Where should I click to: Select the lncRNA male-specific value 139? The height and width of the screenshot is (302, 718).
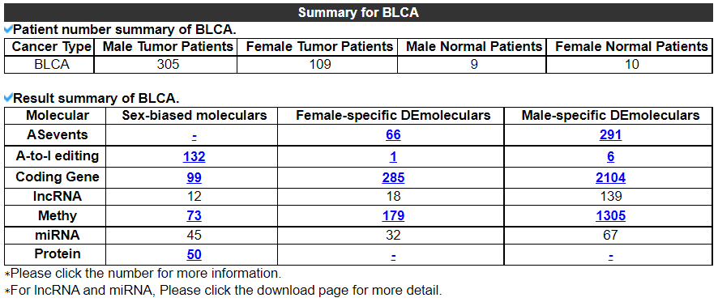pyautogui.click(x=611, y=196)
